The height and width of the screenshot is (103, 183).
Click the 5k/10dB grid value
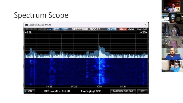click(x=142, y=29)
